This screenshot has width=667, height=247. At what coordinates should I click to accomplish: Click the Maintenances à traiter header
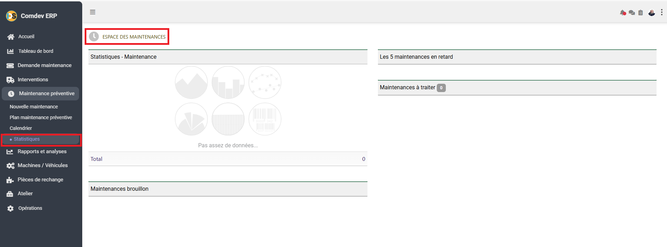517,88
